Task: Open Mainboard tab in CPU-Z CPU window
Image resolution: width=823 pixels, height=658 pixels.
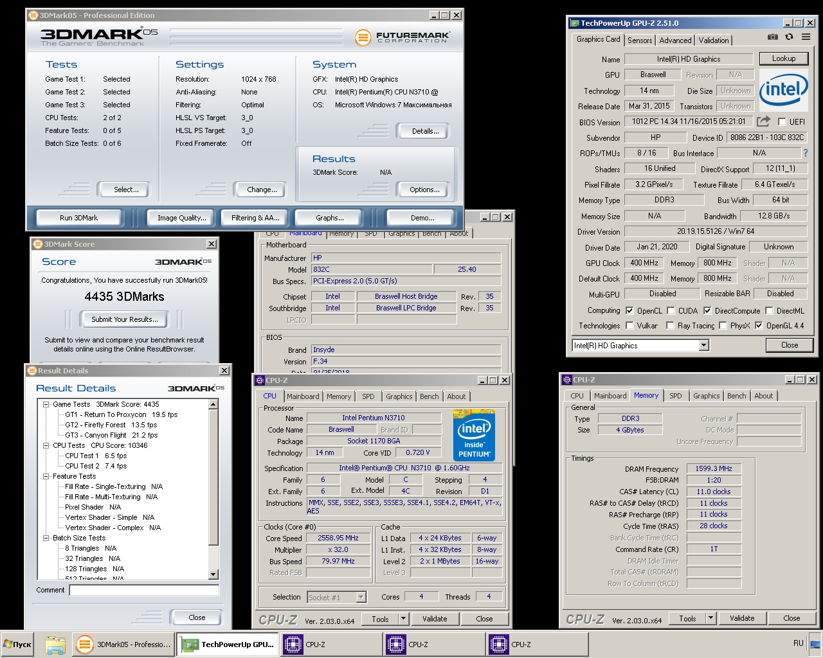Action: (x=303, y=396)
